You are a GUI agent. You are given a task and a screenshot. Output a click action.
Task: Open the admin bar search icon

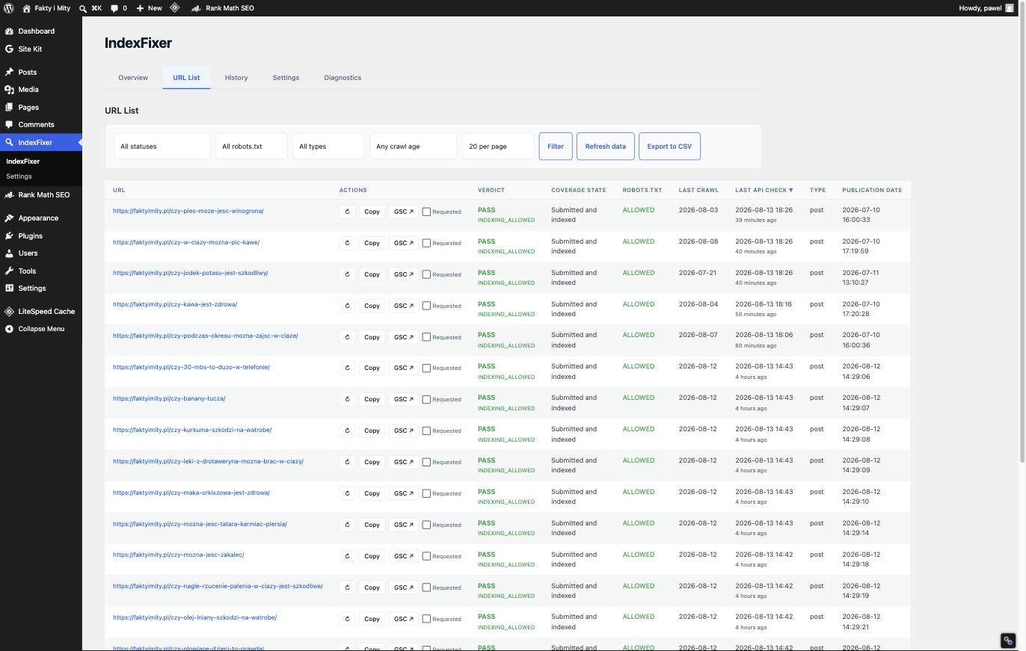83,8
